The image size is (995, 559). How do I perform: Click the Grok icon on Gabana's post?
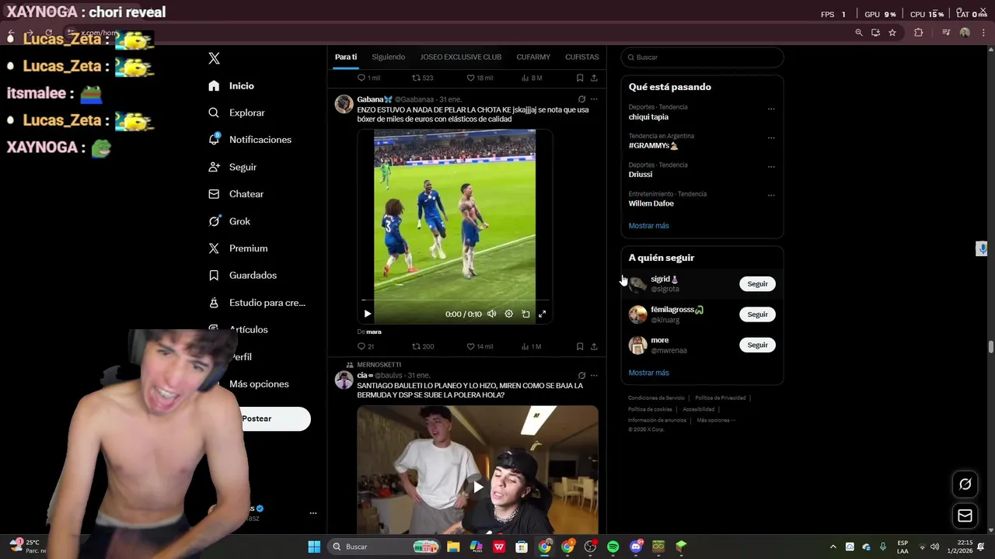(581, 99)
